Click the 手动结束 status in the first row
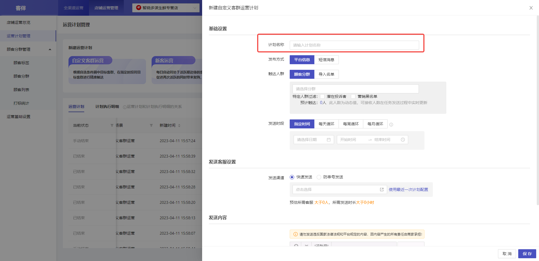Screen dimensions: 539x261 coord(81,141)
